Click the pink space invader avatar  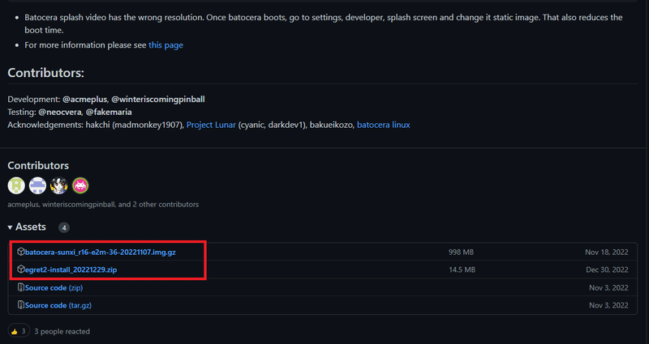click(80, 186)
